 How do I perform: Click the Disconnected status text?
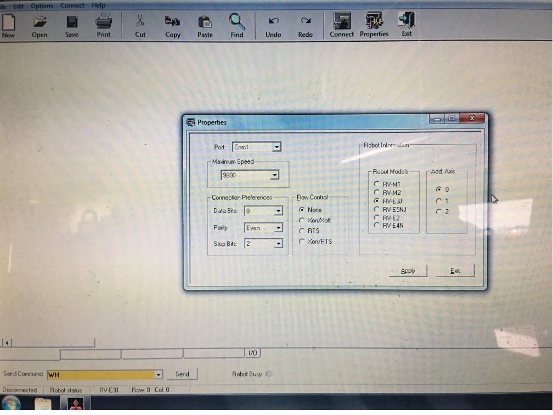(19, 390)
